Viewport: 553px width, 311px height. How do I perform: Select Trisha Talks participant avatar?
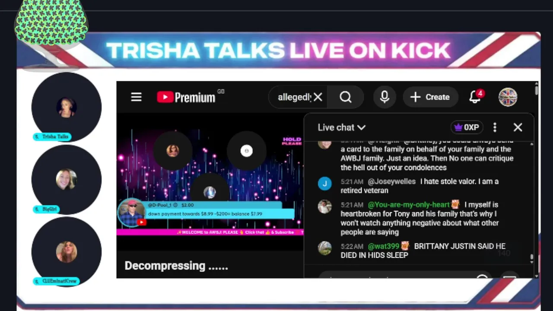[x=67, y=107]
